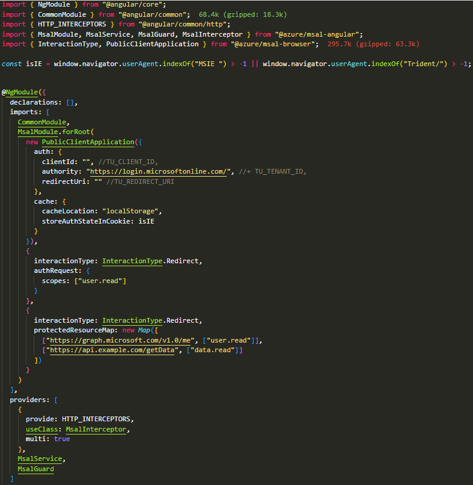The width and height of the screenshot is (473, 485).
Task: Click the Map constructor keyword
Action: tap(144, 330)
